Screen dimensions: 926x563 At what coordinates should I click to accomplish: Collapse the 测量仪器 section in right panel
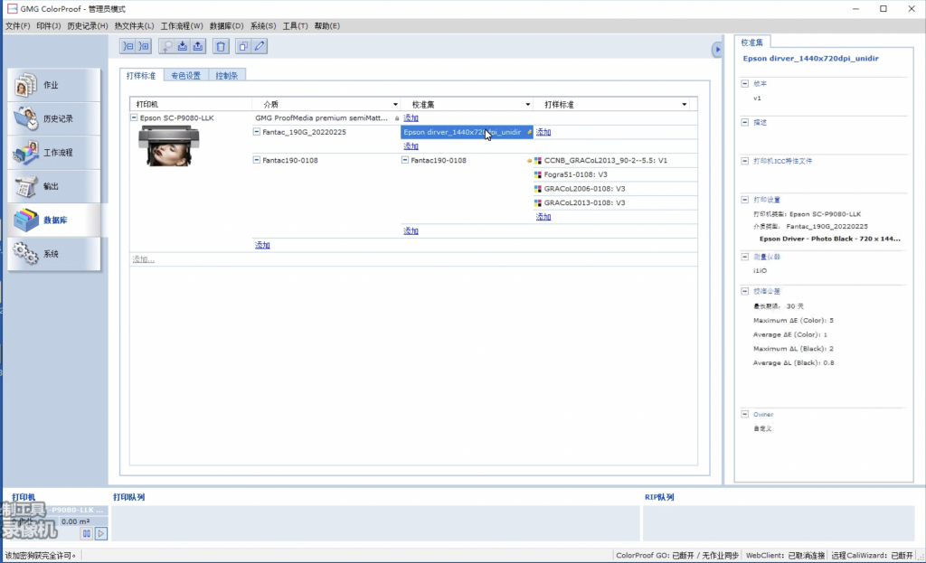(745, 257)
